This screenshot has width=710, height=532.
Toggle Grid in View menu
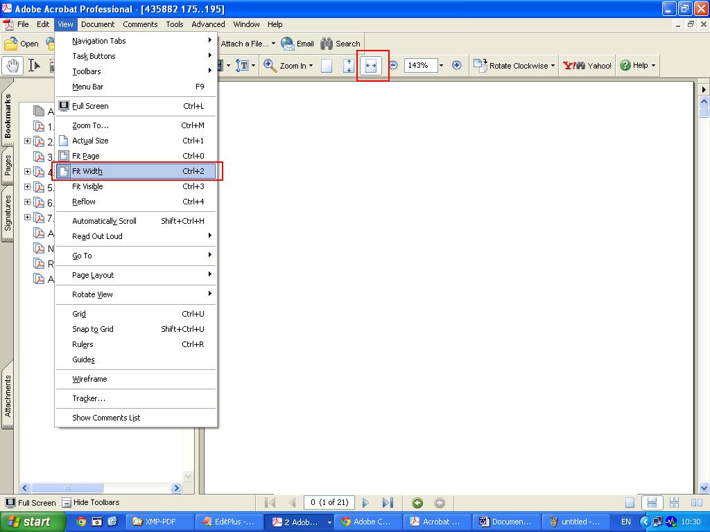coord(135,314)
